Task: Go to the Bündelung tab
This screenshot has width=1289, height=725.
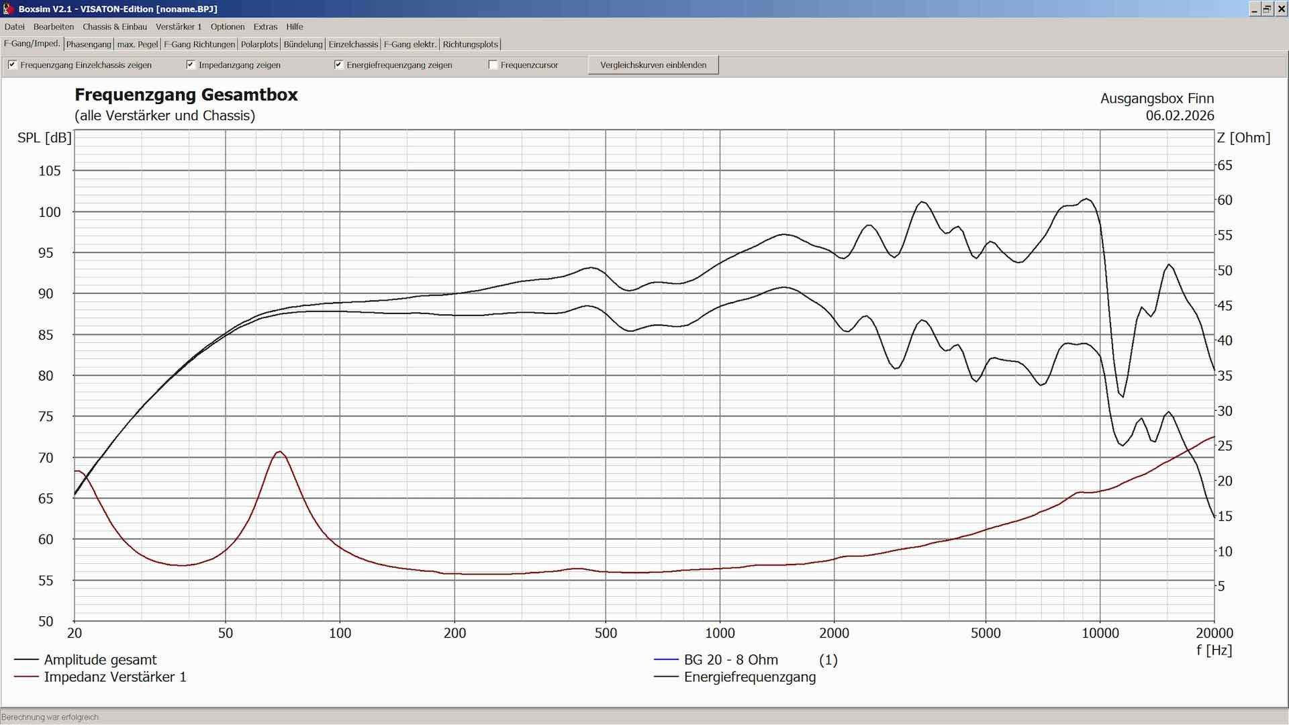Action: point(303,44)
